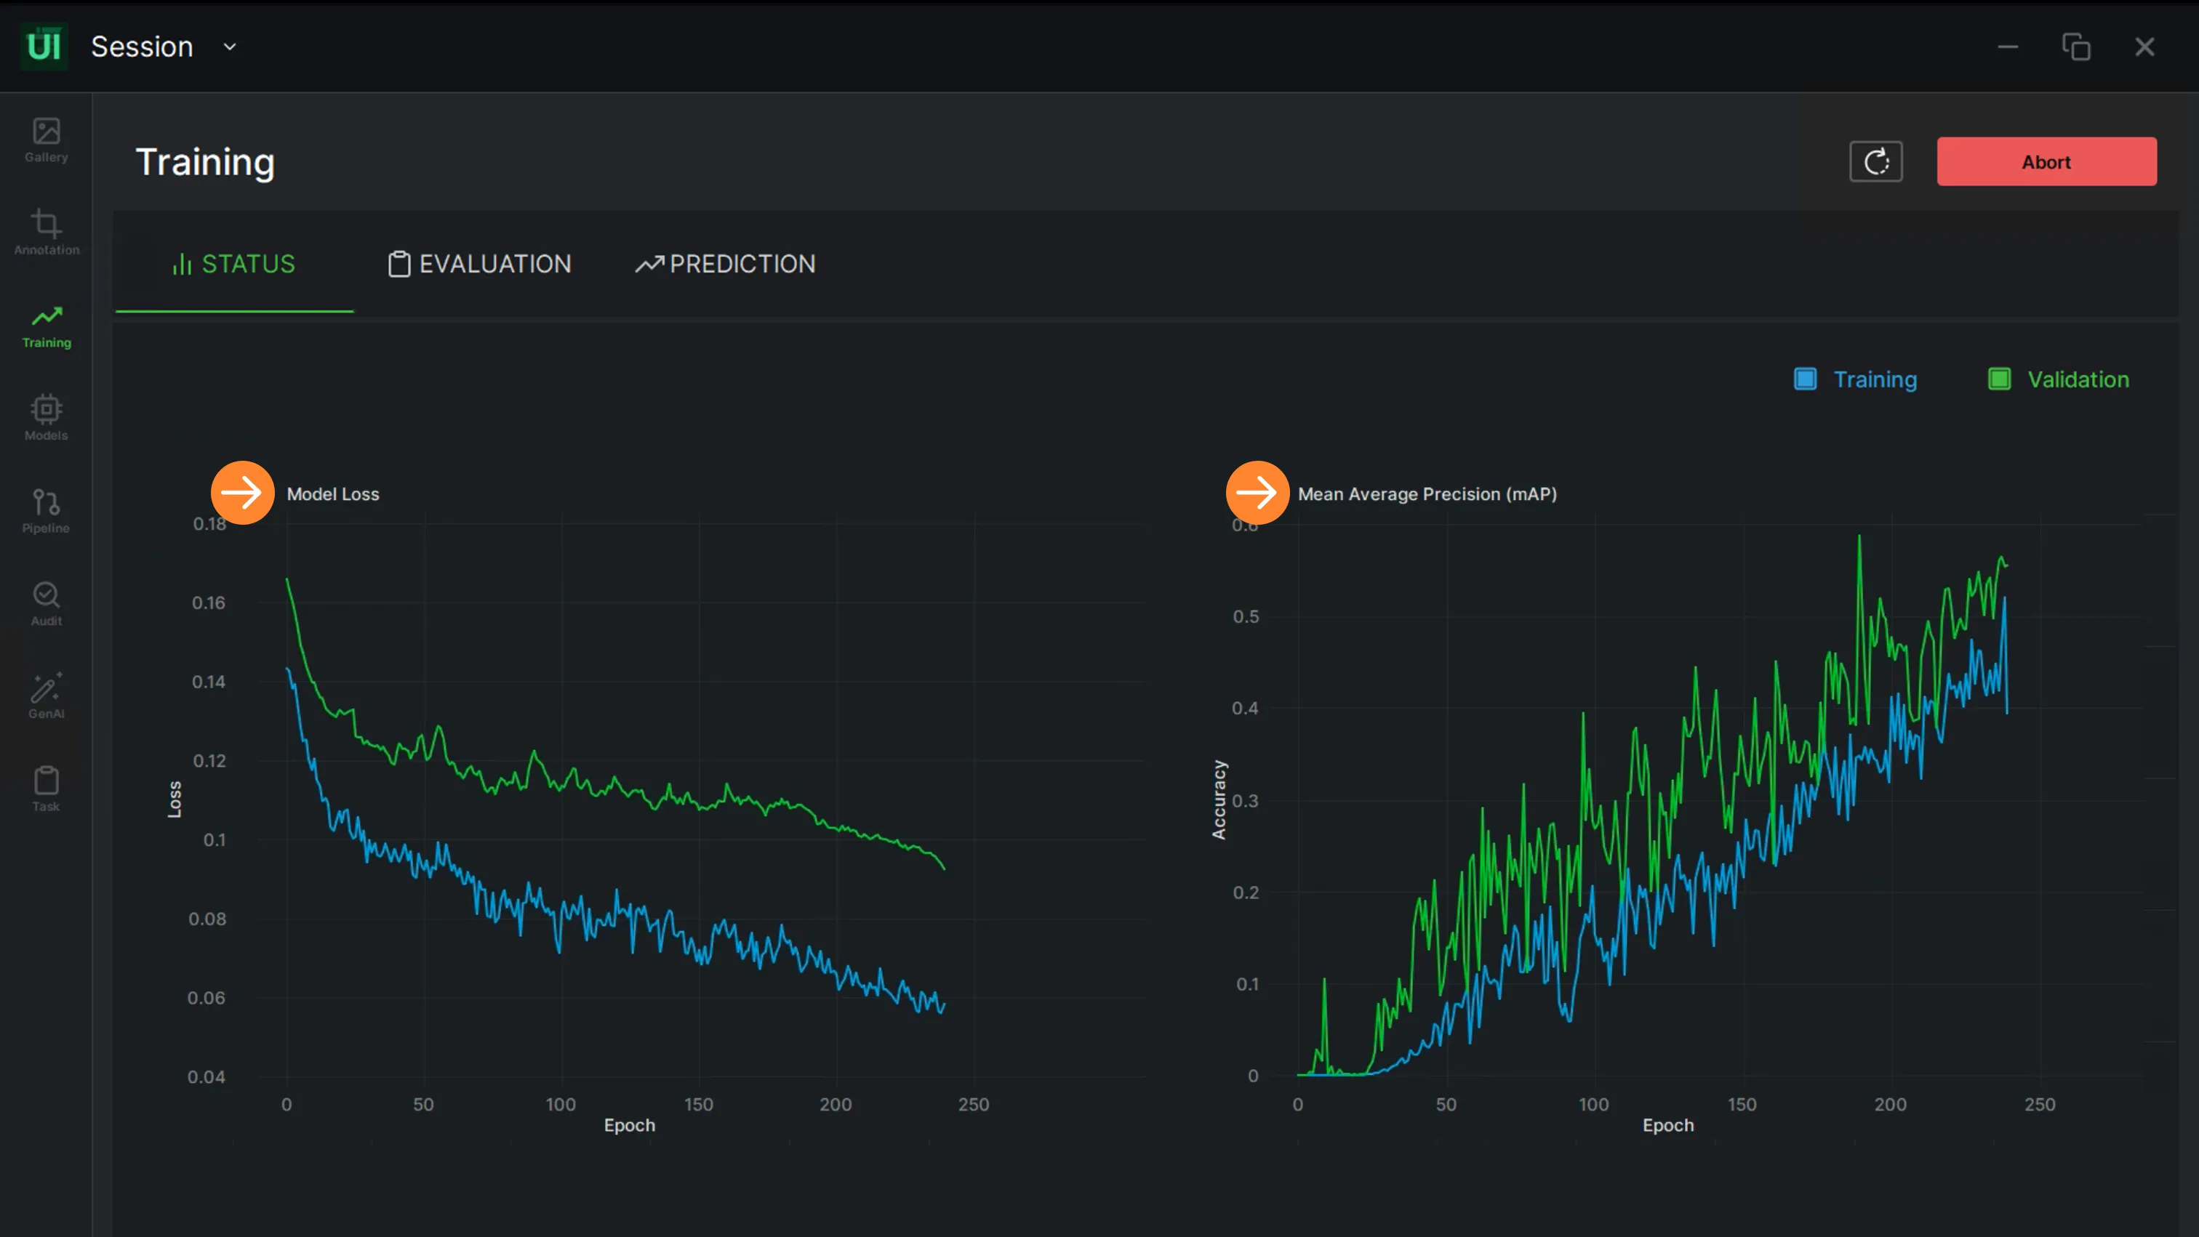
Task: Click the orange arrow beside Mean Average Precision
Action: click(1257, 493)
